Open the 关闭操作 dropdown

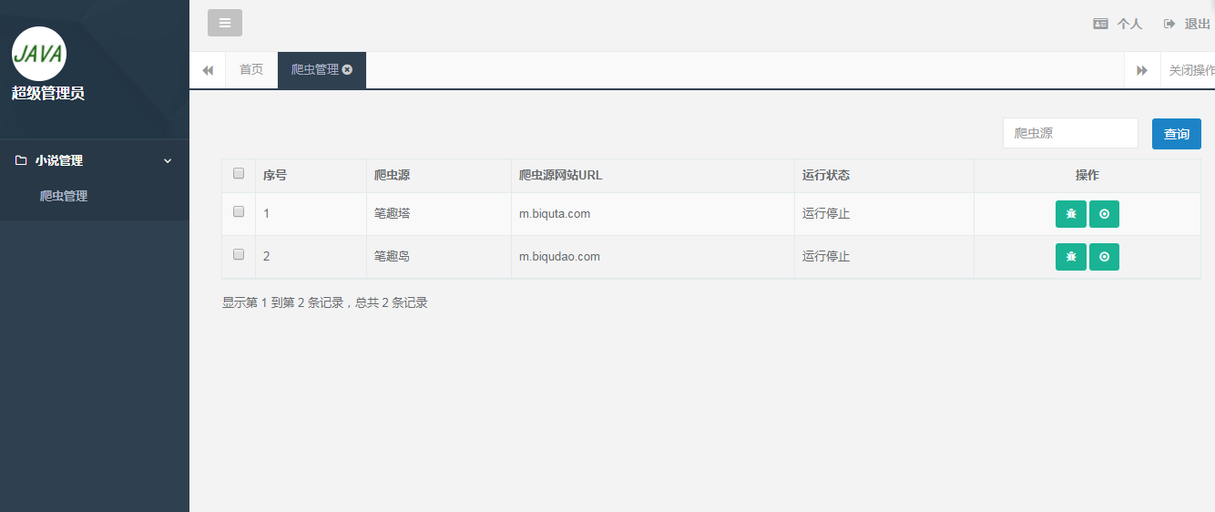1189,70
